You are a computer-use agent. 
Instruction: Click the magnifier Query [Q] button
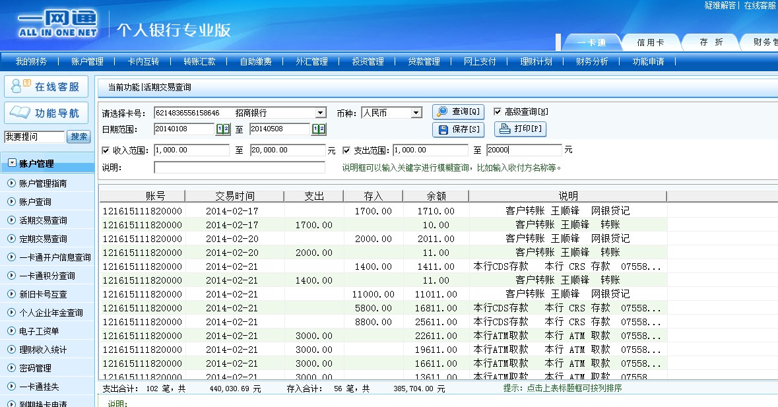click(x=458, y=111)
